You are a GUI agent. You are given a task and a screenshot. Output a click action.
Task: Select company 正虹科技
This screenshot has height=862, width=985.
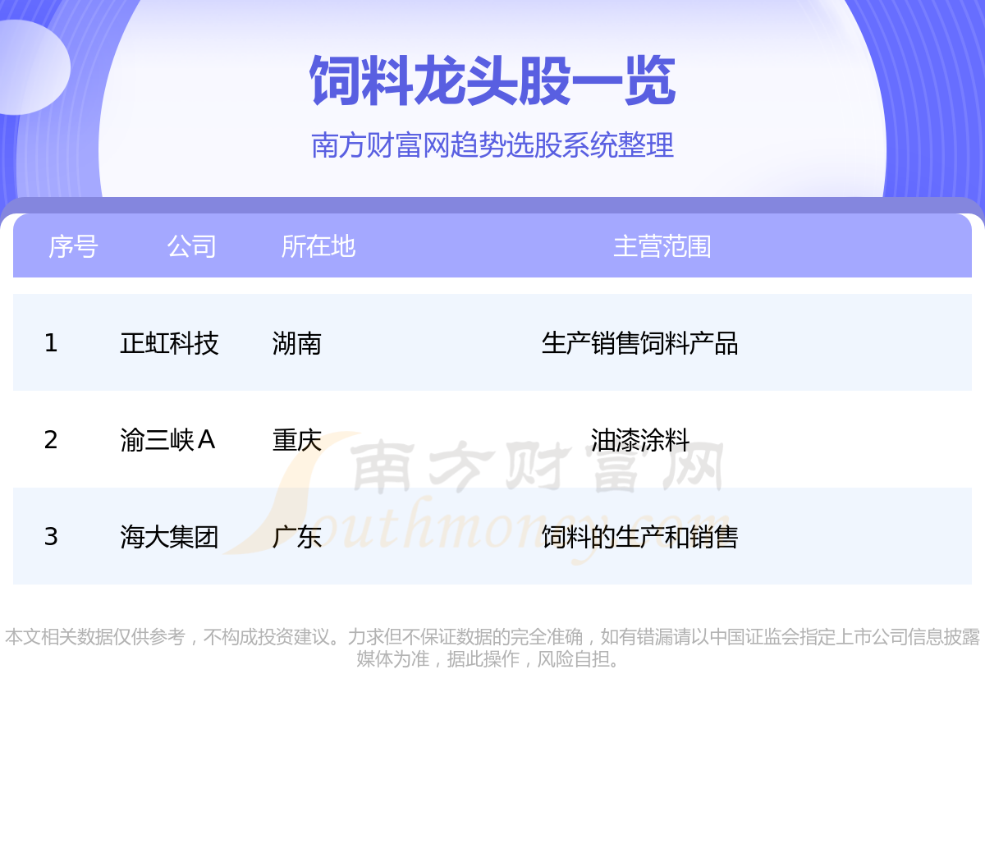pyautogui.click(x=169, y=343)
